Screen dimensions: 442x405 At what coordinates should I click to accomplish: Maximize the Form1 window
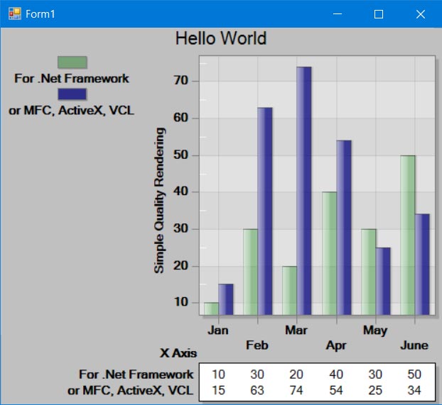(379, 14)
